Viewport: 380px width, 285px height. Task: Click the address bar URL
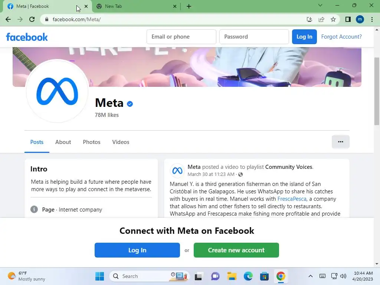point(76,19)
